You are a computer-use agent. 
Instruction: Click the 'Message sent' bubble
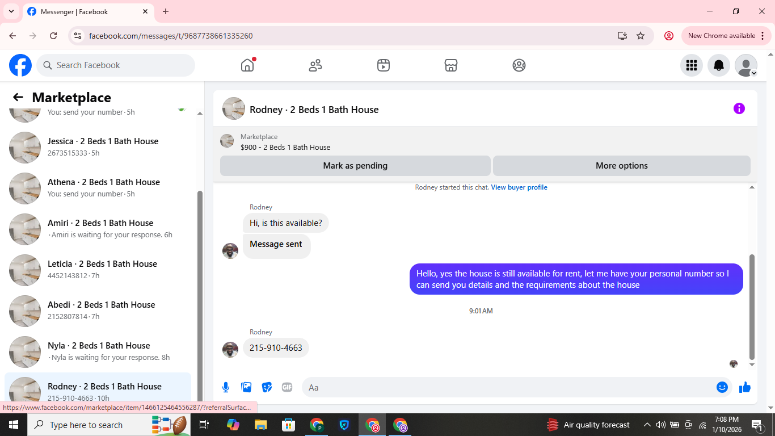point(276,246)
